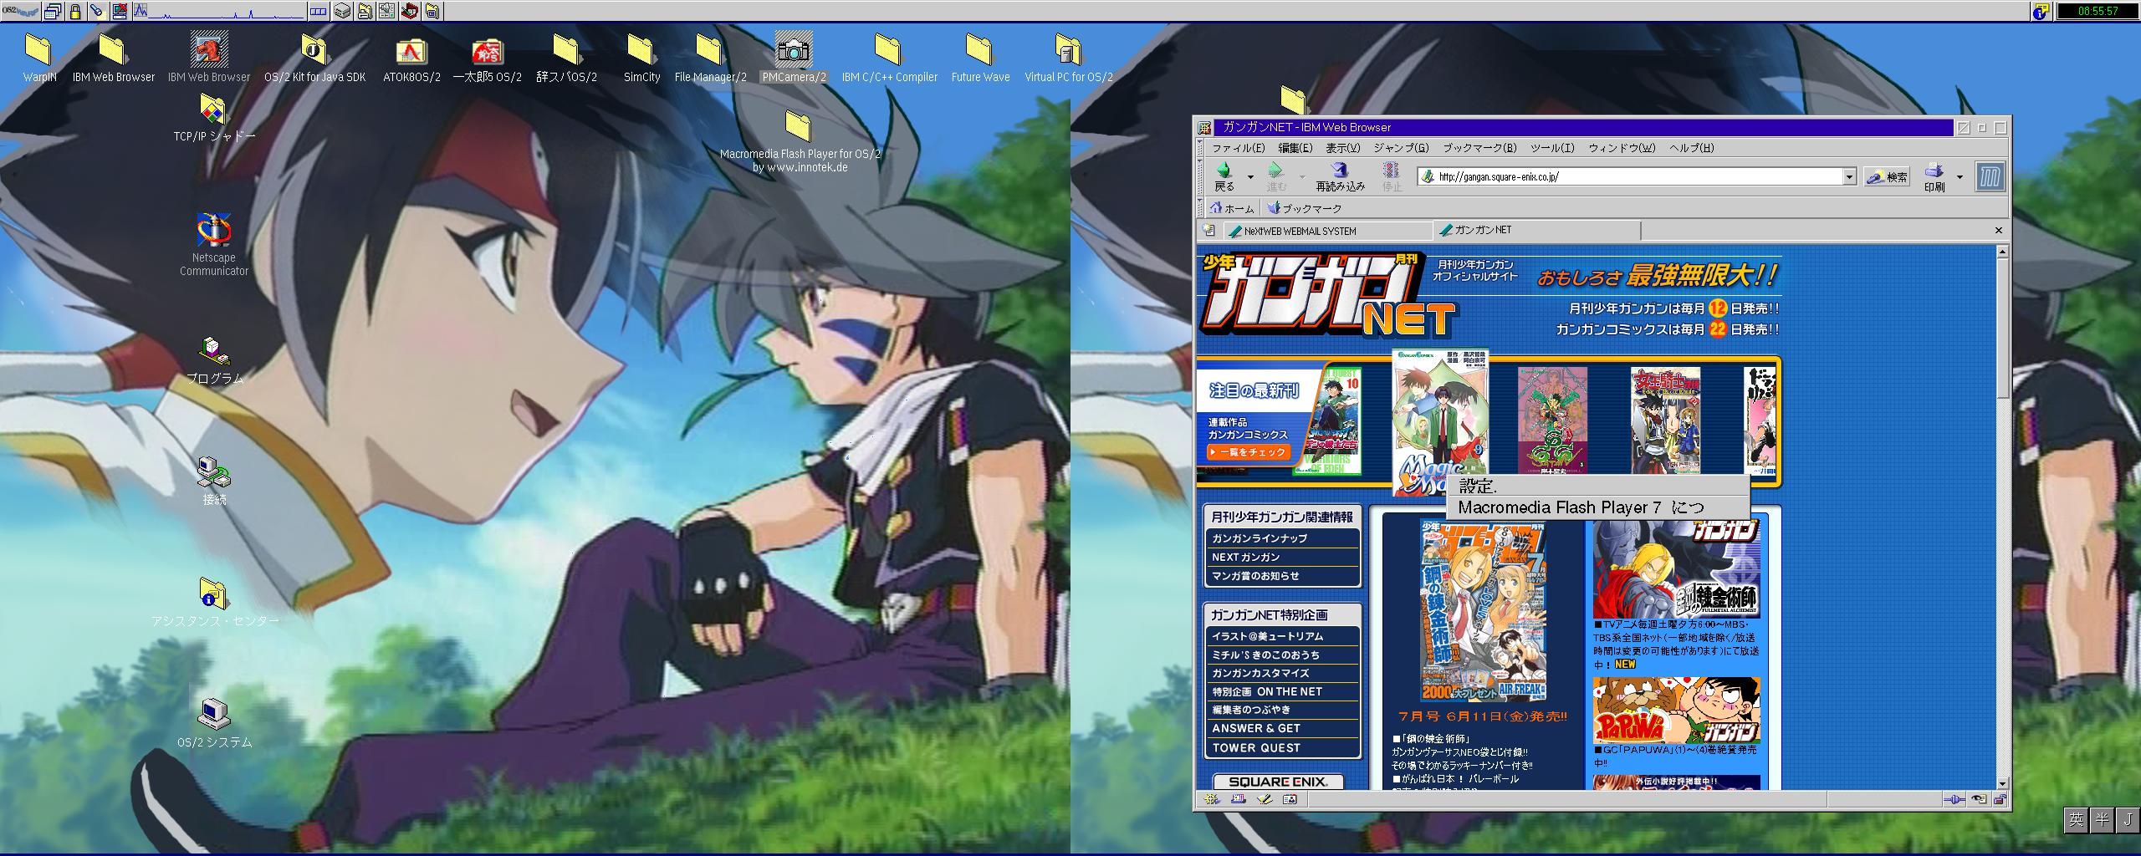Screen dimensions: 2141x856
Task: Click the shutdown computer icon in WarpCenter
Action: point(119,11)
